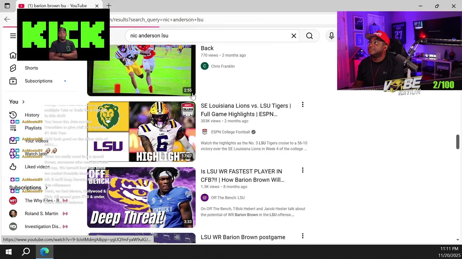Image resolution: width=462 pixels, height=259 pixels.
Task: Open LSU WR Barion Brown postgame title
Action: coord(243,237)
